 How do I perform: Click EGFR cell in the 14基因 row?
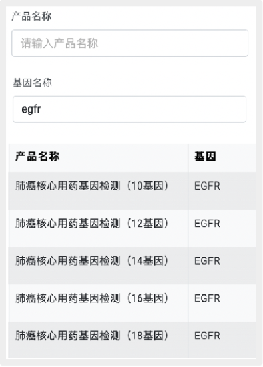click(x=208, y=261)
